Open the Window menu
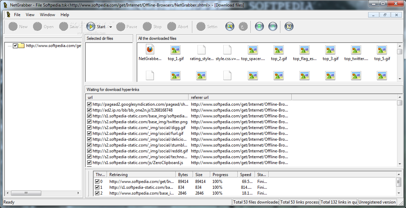Viewport: 406px width, 208px height. point(47,15)
